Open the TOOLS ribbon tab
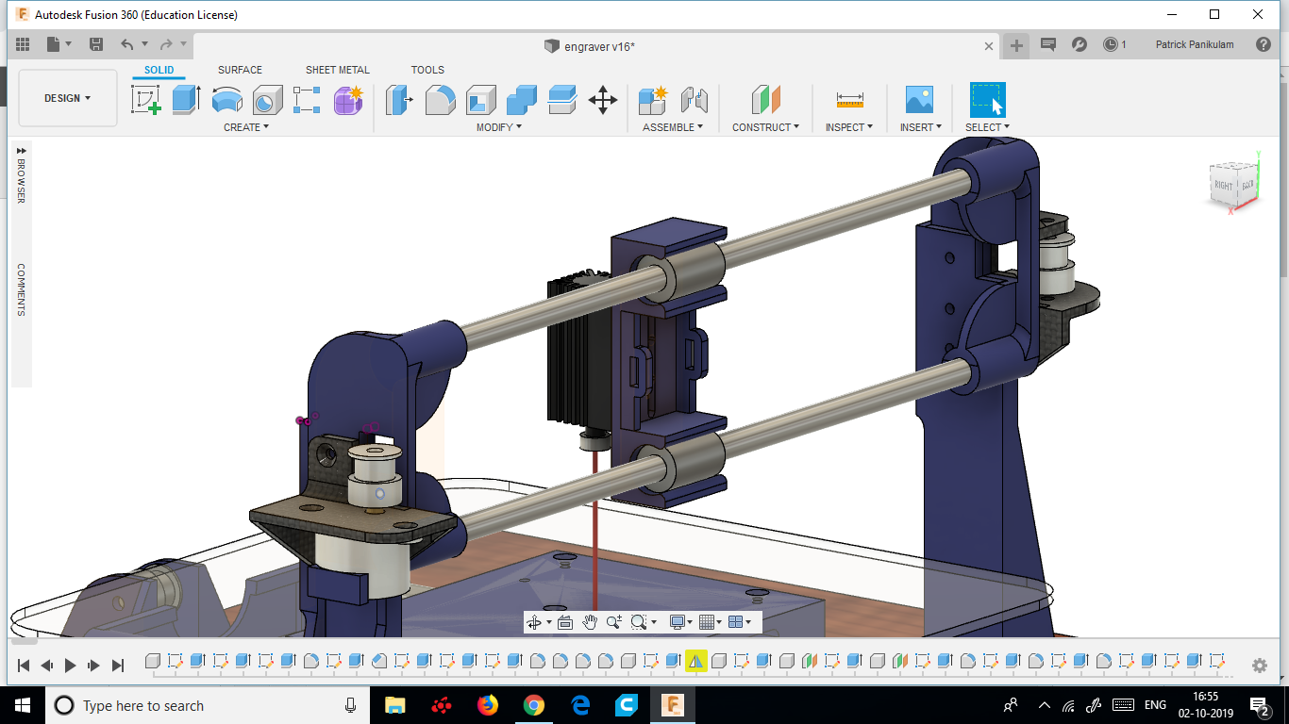 pos(427,70)
